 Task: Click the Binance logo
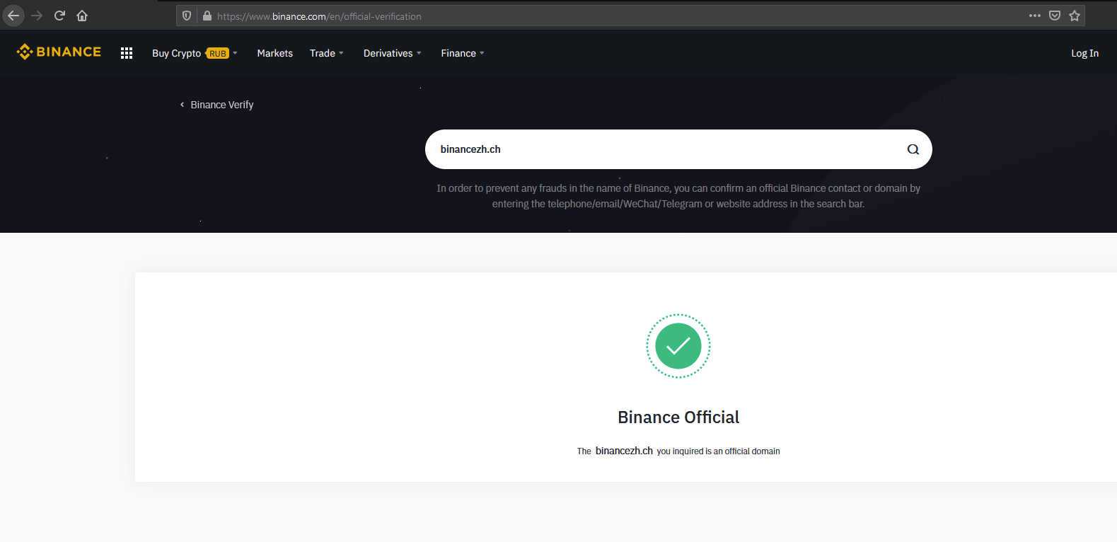pyautogui.click(x=59, y=52)
